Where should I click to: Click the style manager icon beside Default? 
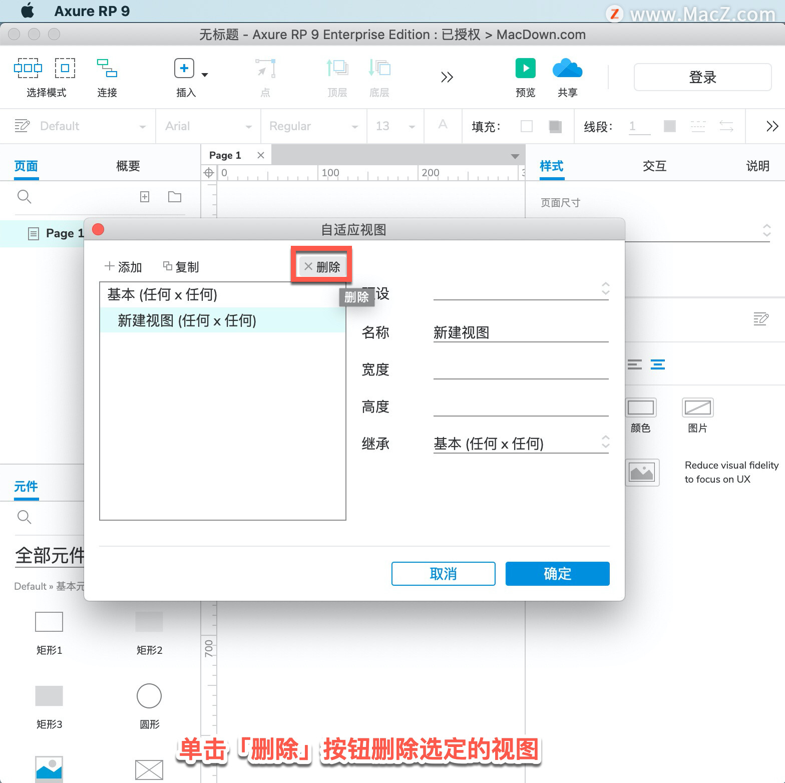[x=22, y=126]
